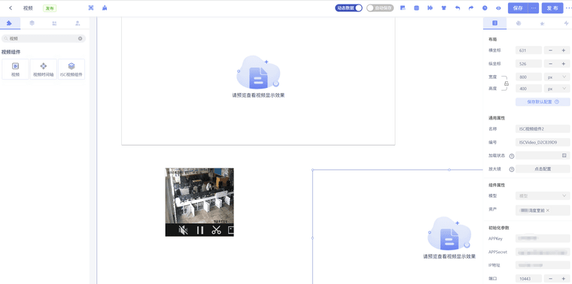Increase the 横坐标 value with plus

[563, 50]
